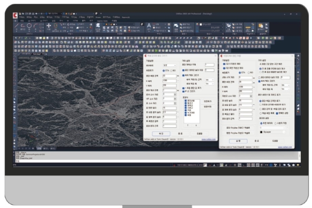Click the 종단 Polyline export button
Viewport: 312px width, 208px height.
(238, 128)
